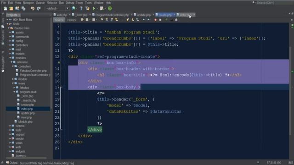
Task: Switch to the _form.php editor tab
Action: point(81,15)
